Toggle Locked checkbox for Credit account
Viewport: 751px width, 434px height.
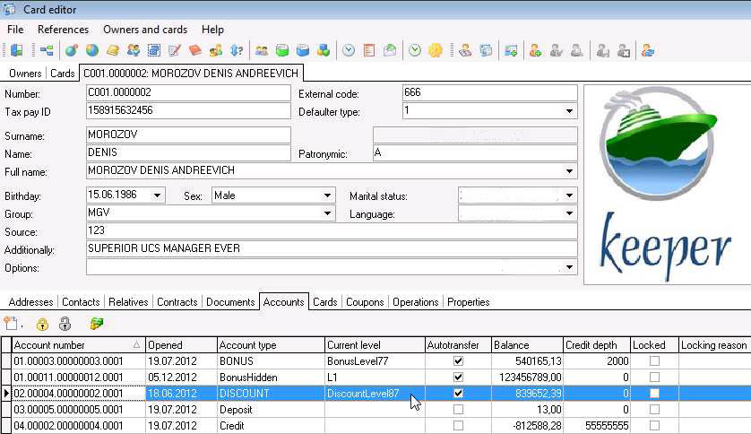point(654,425)
